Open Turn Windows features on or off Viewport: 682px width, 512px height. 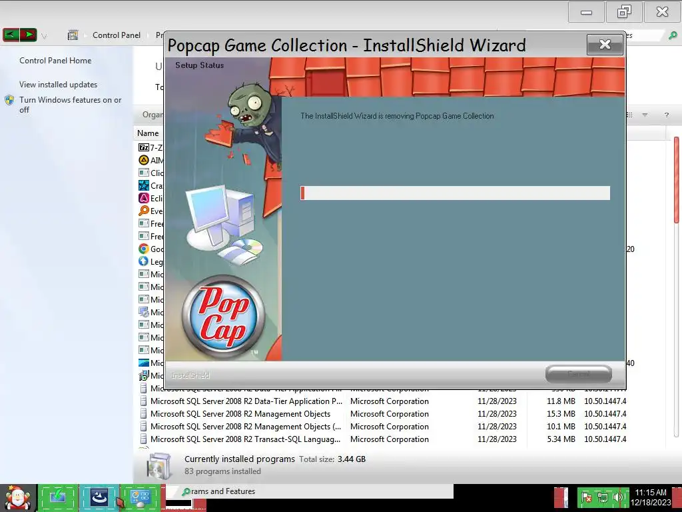tap(70, 105)
